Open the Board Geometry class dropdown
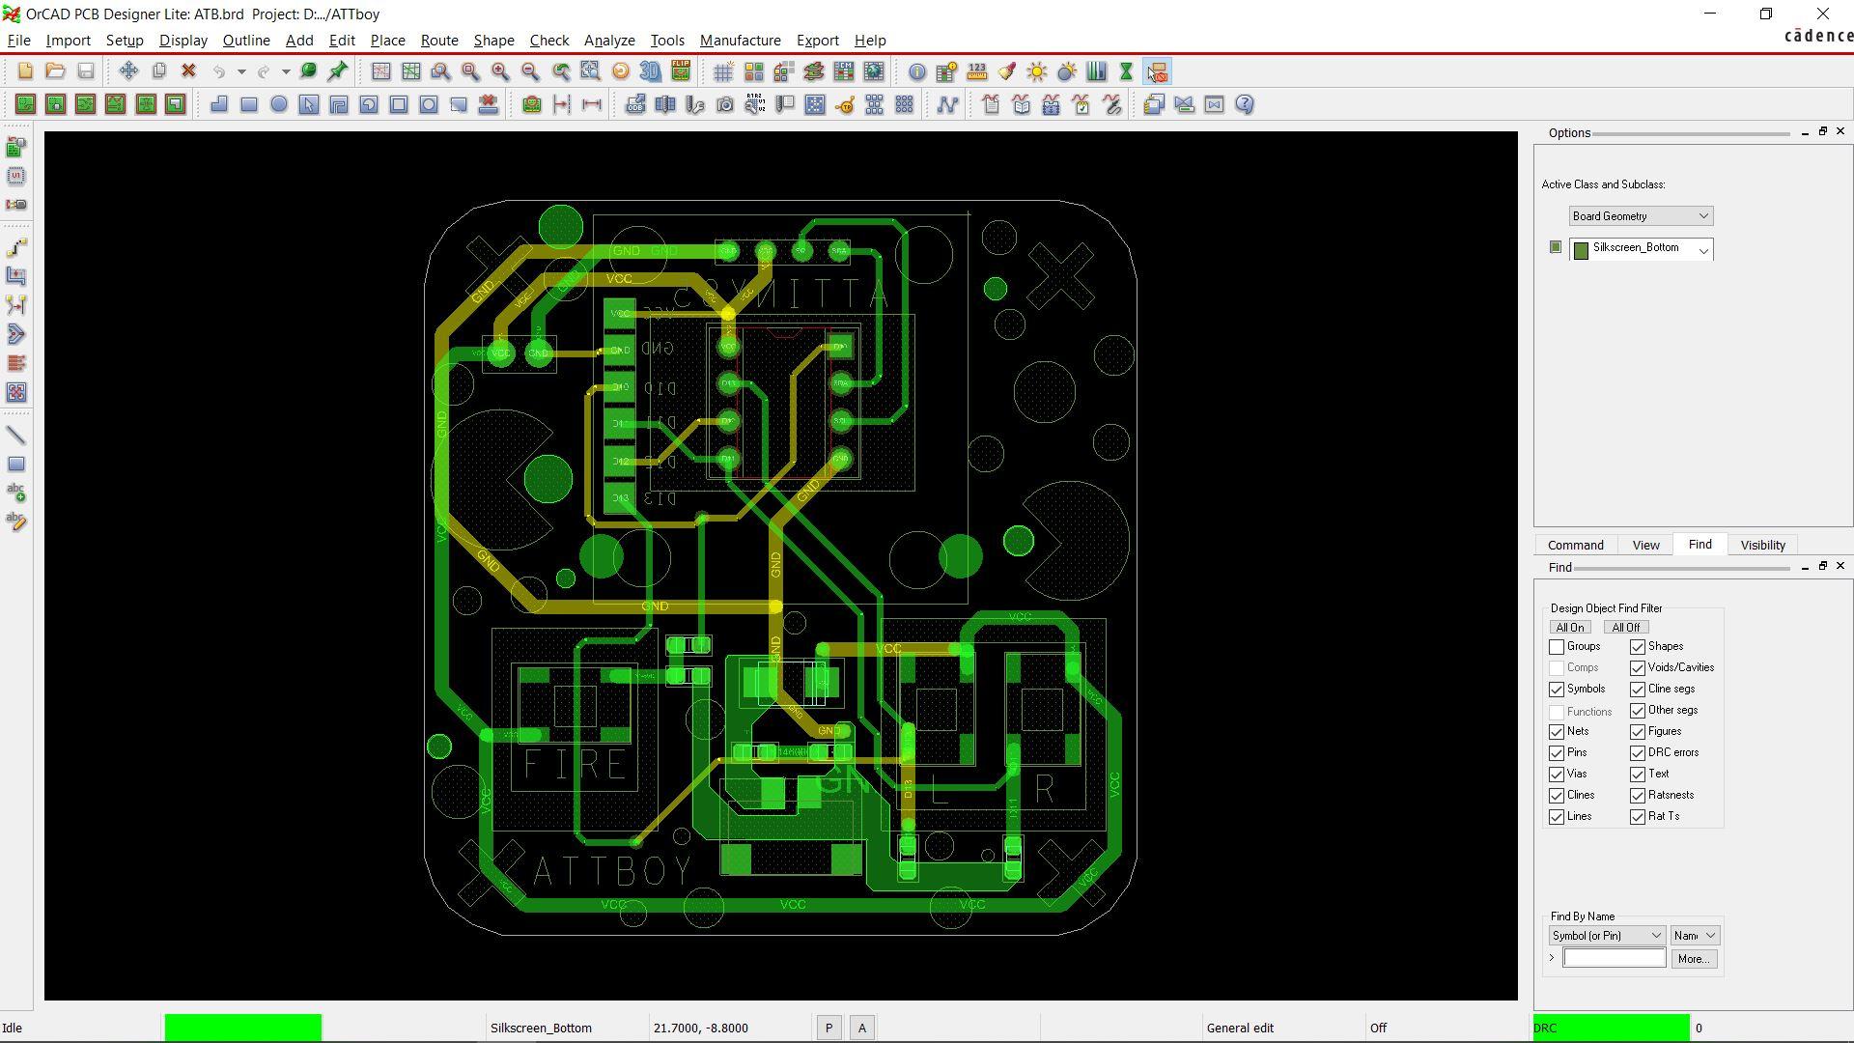This screenshot has height=1043, width=1854. (x=1642, y=216)
